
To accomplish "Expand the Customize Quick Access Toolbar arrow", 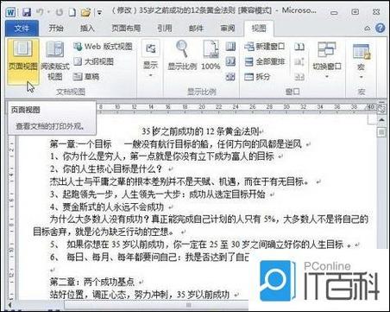I will pos(99,13).
